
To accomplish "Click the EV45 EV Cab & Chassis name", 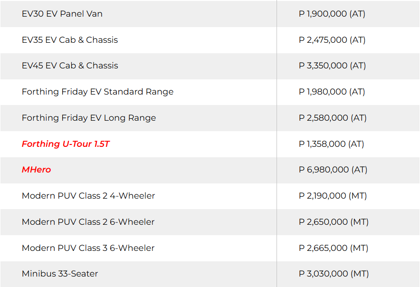I will (x=70, y=66).
